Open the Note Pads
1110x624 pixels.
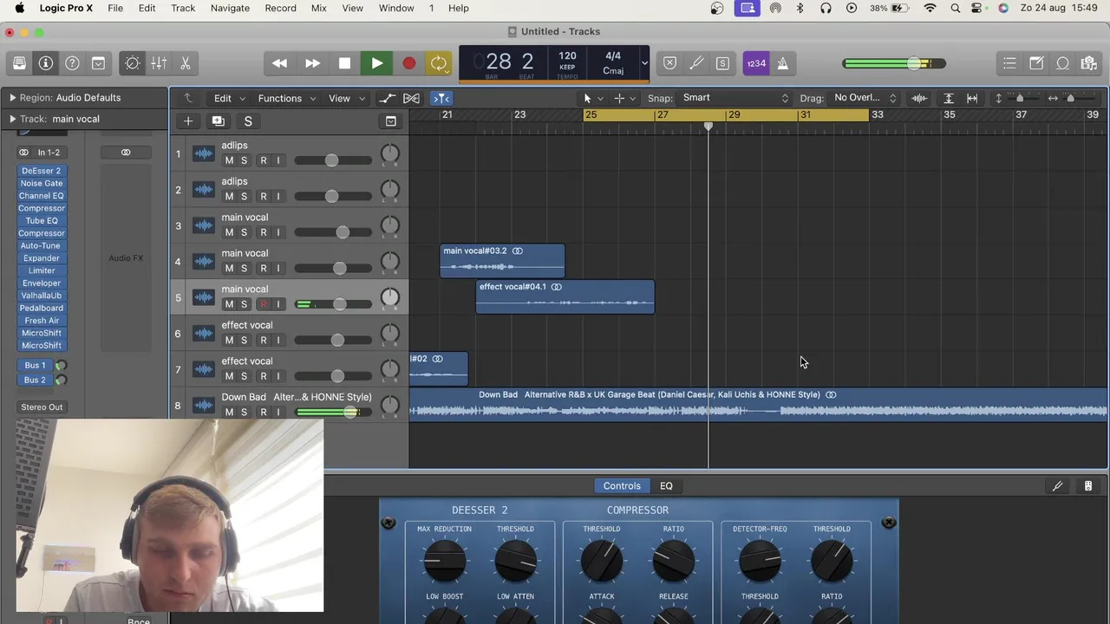(x=1036, y=63)
